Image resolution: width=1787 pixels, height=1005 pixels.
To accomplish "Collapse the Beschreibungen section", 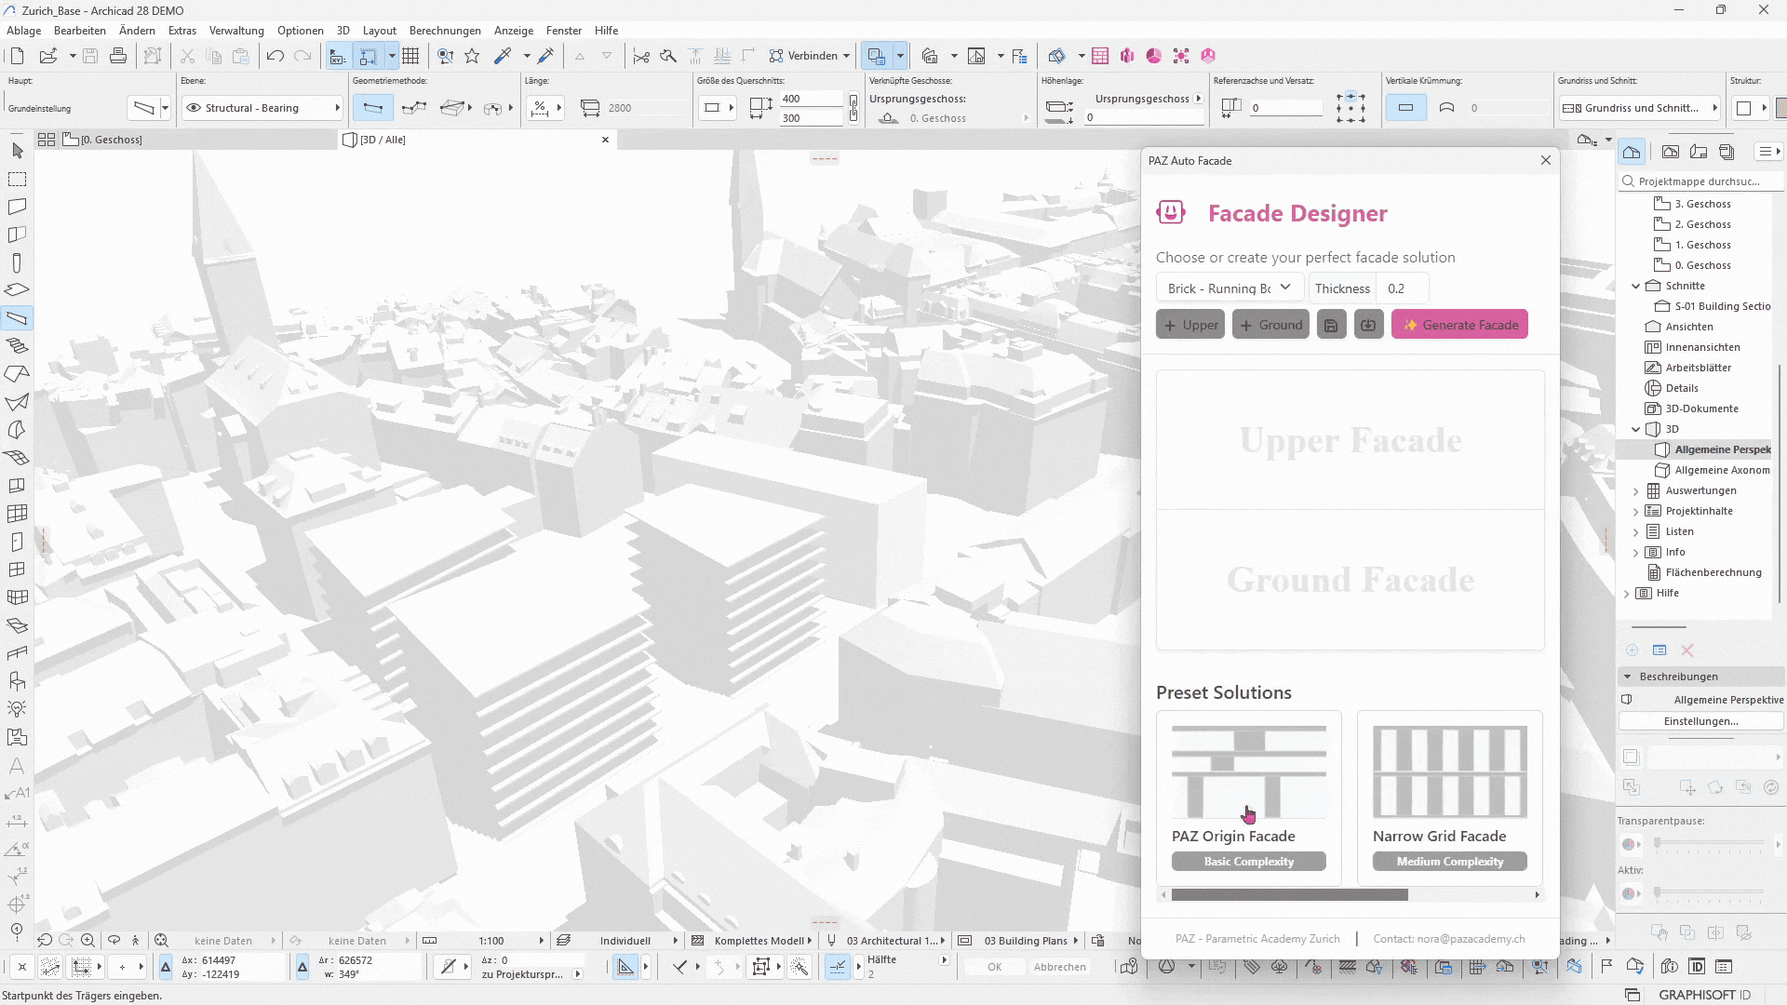I will (x=1628, y=677).
